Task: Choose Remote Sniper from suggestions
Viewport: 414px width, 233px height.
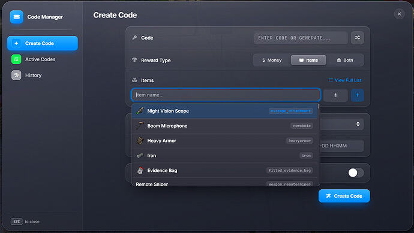Action: (224, 183)
